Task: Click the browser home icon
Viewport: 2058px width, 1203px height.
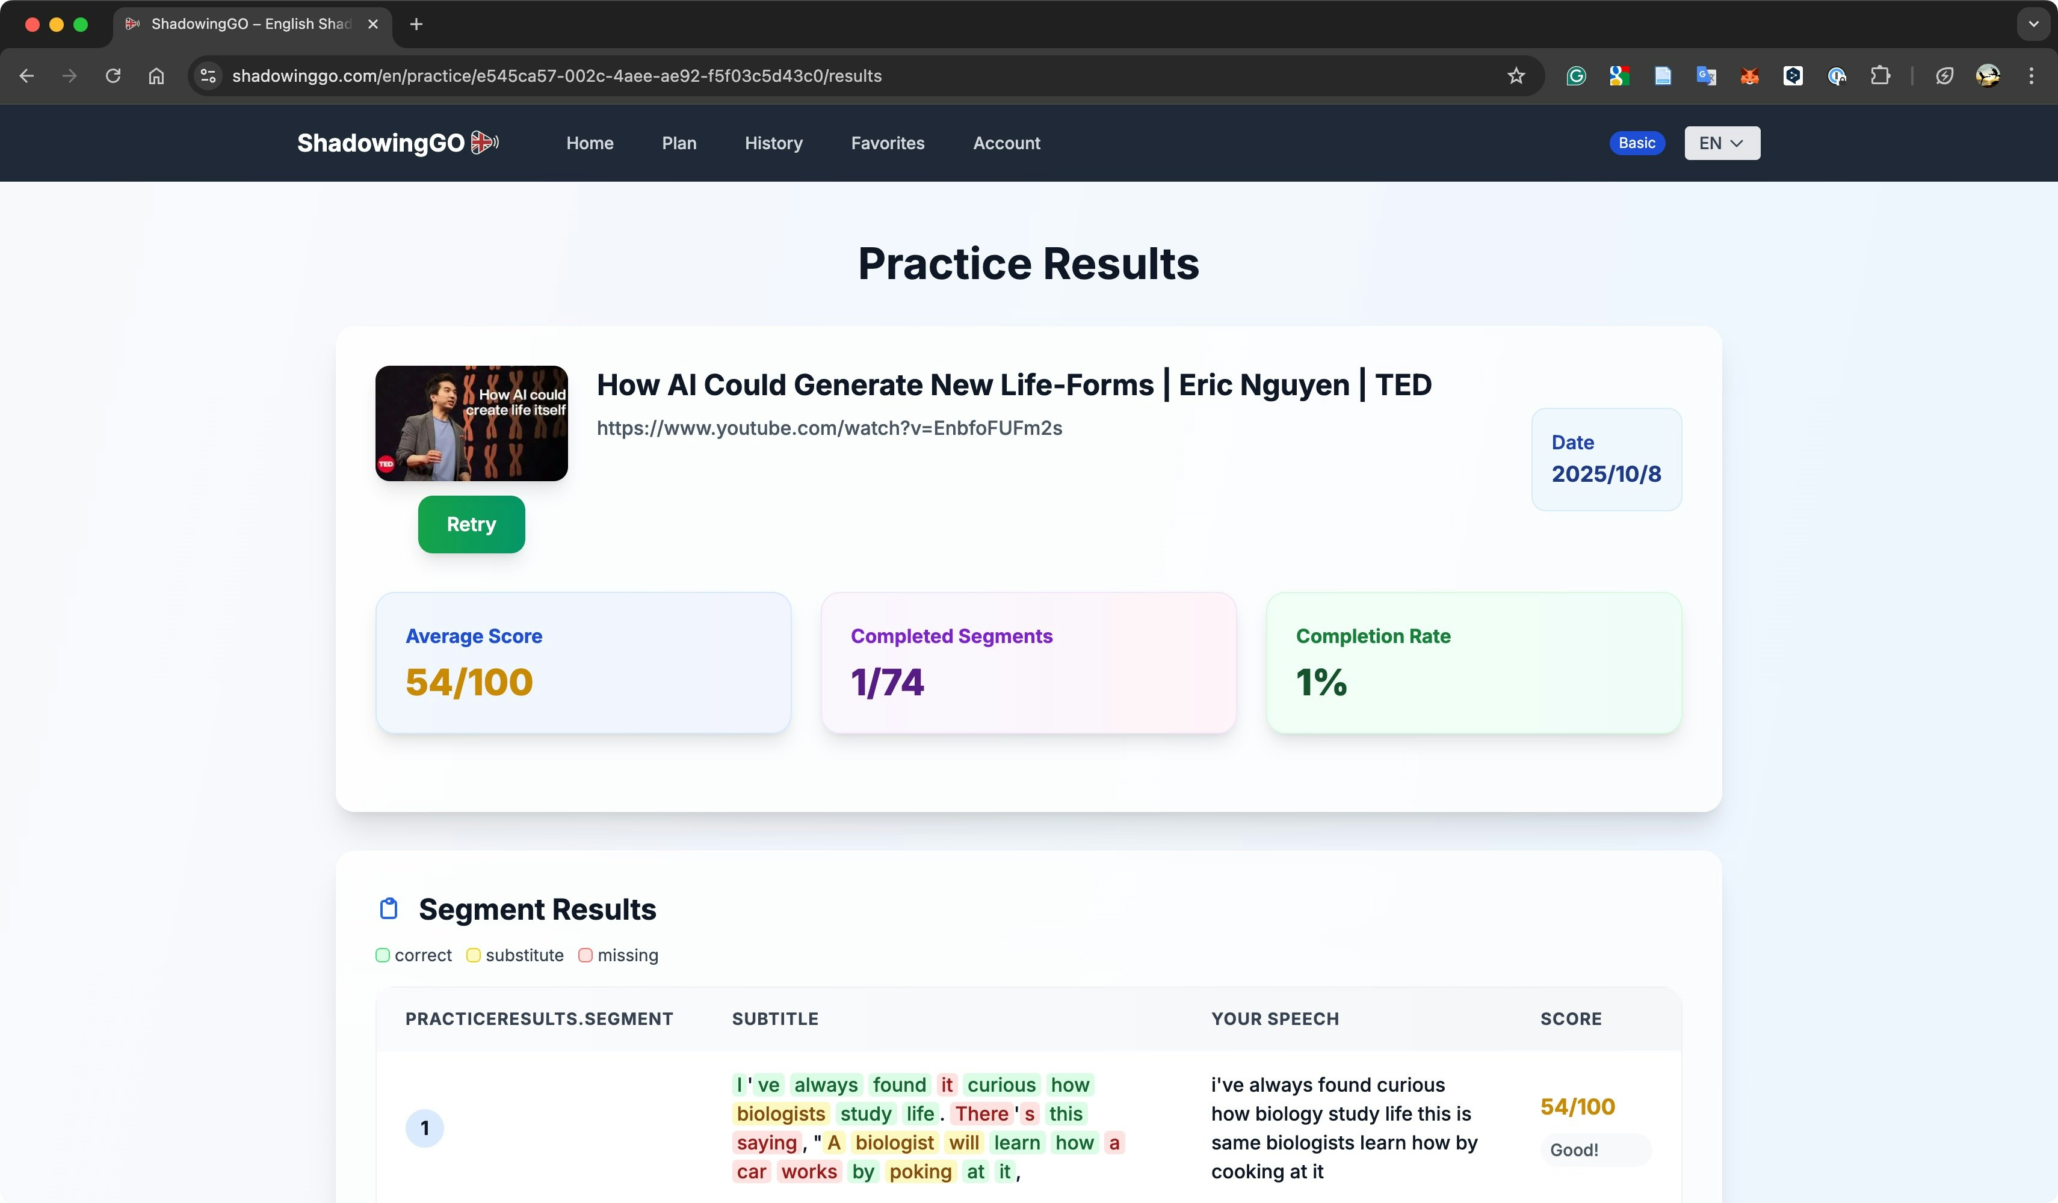Action: [156, 76]
